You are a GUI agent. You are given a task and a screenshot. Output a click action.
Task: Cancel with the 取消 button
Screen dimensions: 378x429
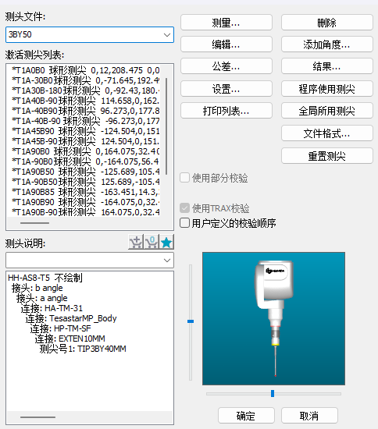coord(309,416)
